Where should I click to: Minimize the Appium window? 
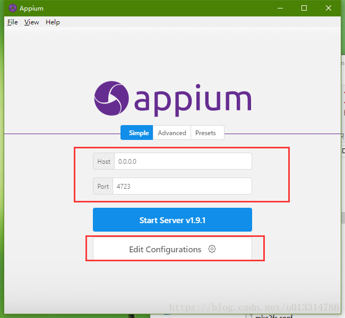280,8
